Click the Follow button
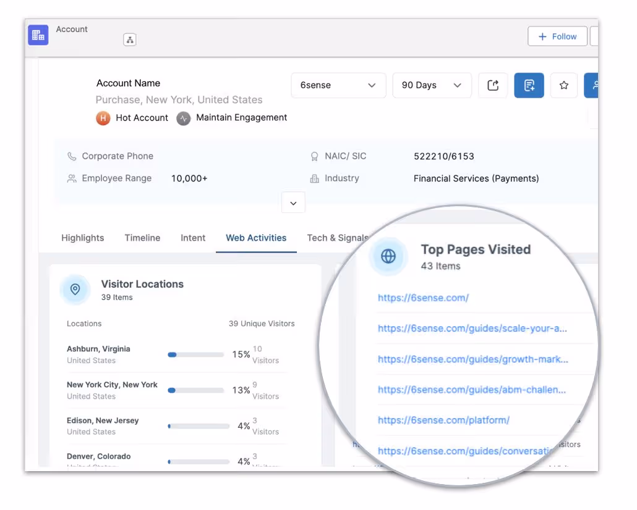The width and height of the screenshot is (637, 510). pyautogui.click(x=557, y=36)
